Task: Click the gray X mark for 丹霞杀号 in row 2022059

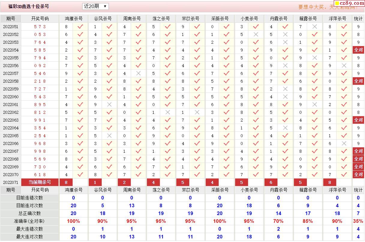Action: (285, 89)
